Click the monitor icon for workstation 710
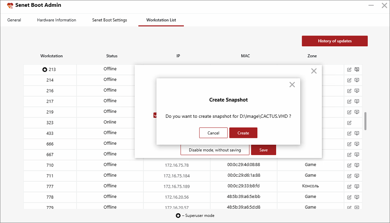 357,165
